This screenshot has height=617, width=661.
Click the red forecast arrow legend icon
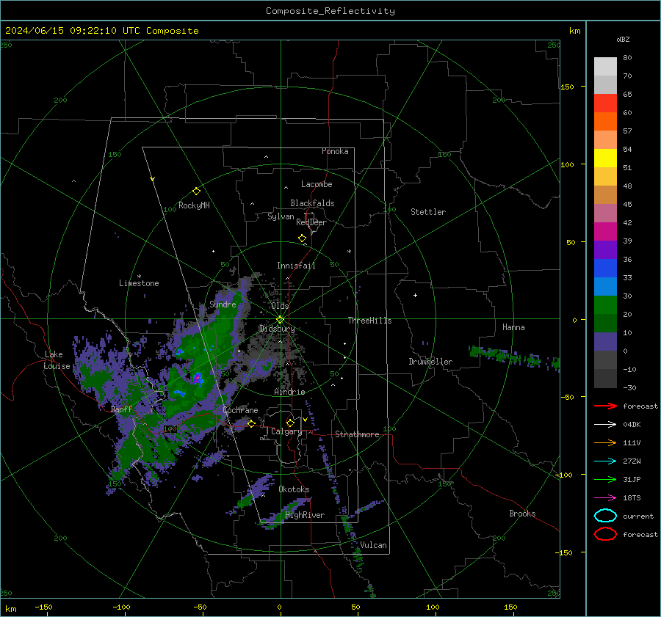pyautogui.click(x=605, y=406)
